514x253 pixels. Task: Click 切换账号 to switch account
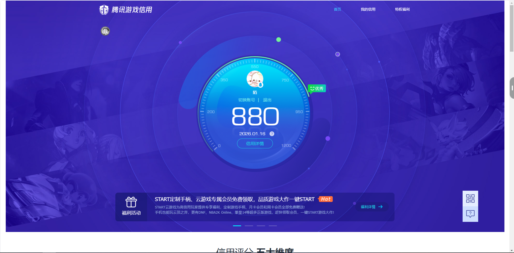tap(246, 100)
